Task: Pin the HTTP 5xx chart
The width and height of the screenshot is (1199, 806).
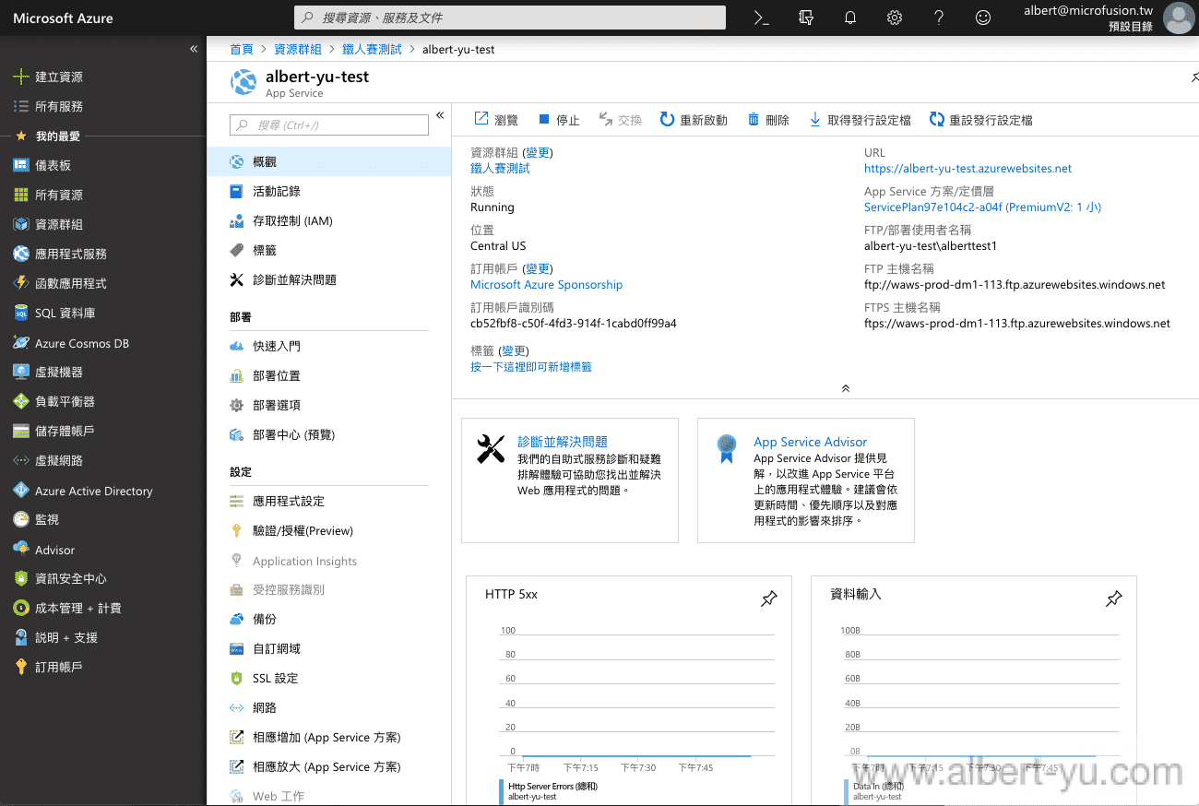Action: (x=768, y=599)
